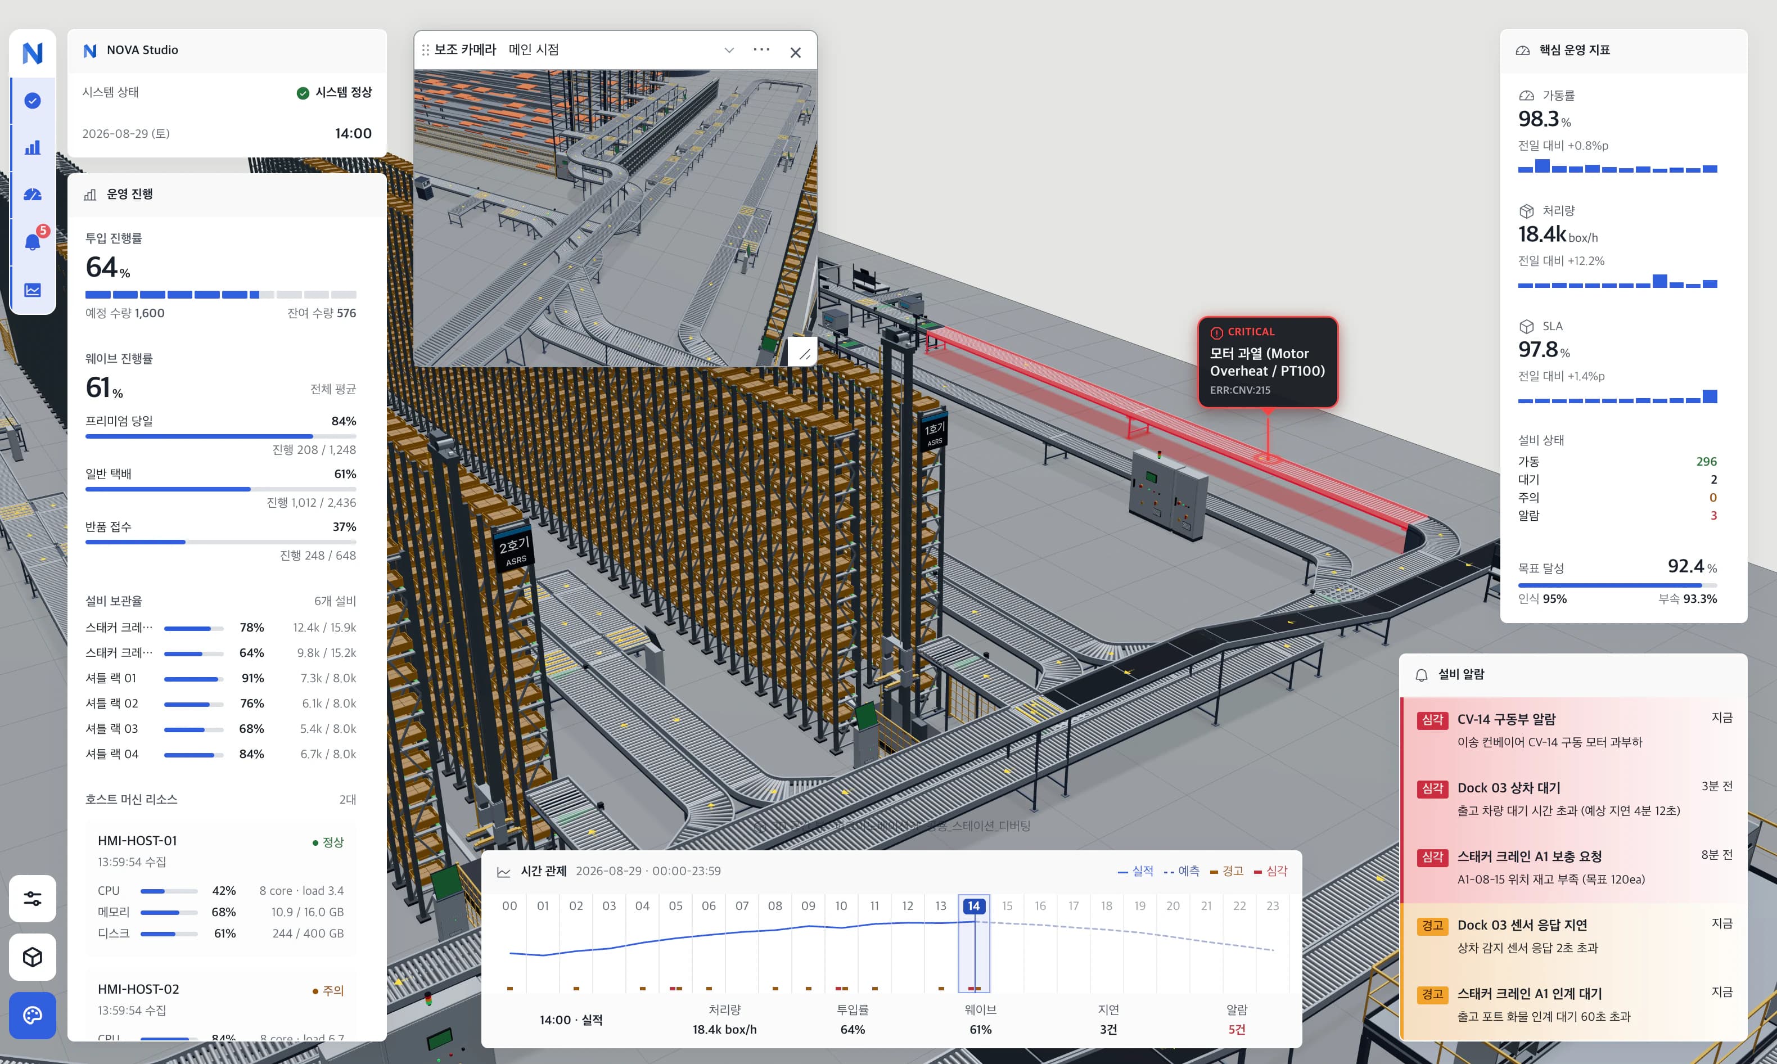This screenshot has height=1064, width=1777.
Task: Toggle the 예측 legend series
Action: tap(1181, 871)
